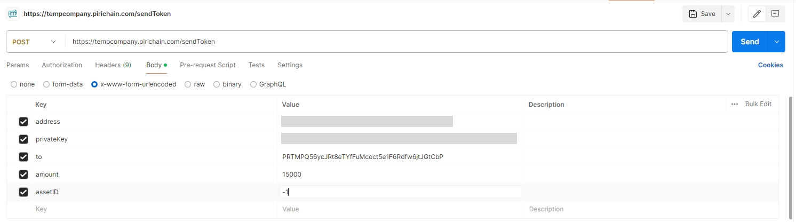796x222 pixels.
Task: Select the raw body radio option
Action: 188,84
